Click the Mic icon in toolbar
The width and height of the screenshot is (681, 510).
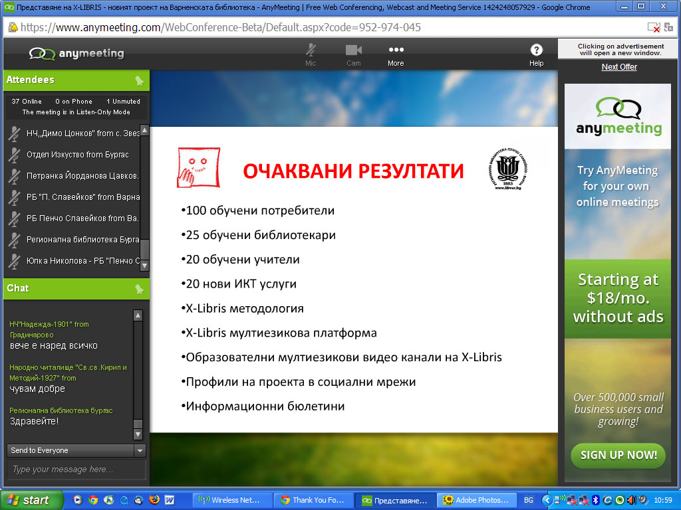click(311, 50)
